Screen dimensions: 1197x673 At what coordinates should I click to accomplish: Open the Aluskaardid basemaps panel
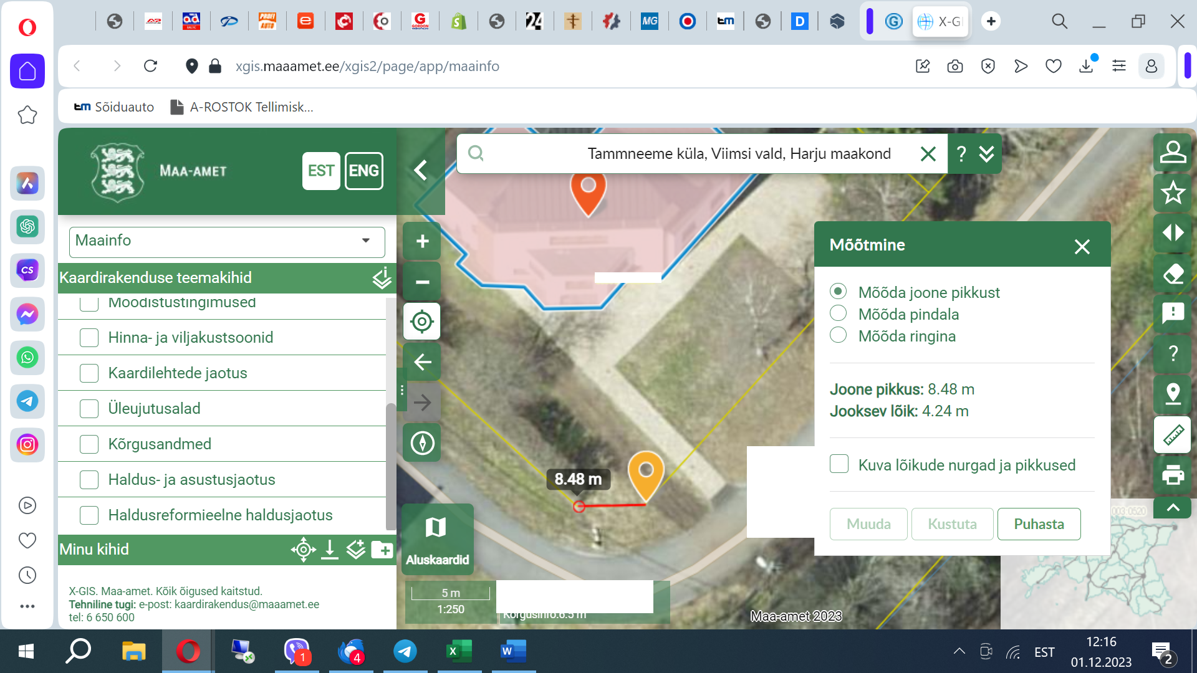[437, 539]
